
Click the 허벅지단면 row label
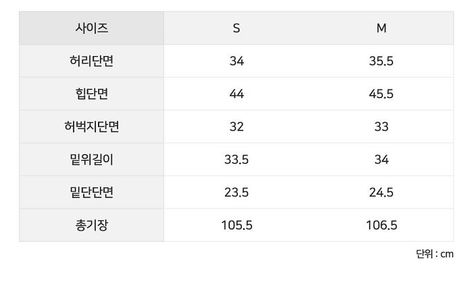coord(92,126)
